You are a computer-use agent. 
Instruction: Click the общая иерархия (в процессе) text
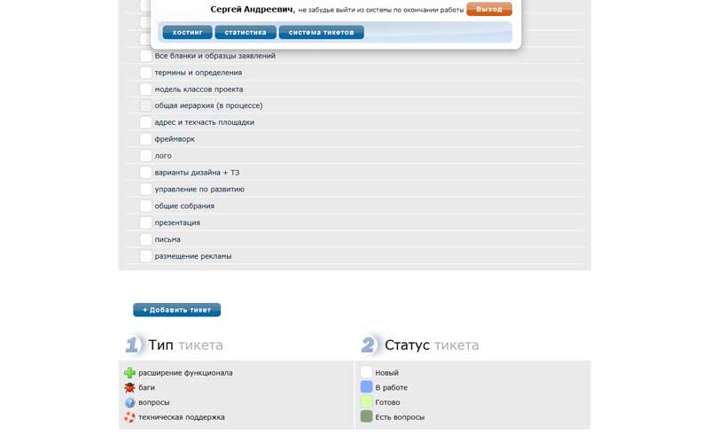[208, 105]
